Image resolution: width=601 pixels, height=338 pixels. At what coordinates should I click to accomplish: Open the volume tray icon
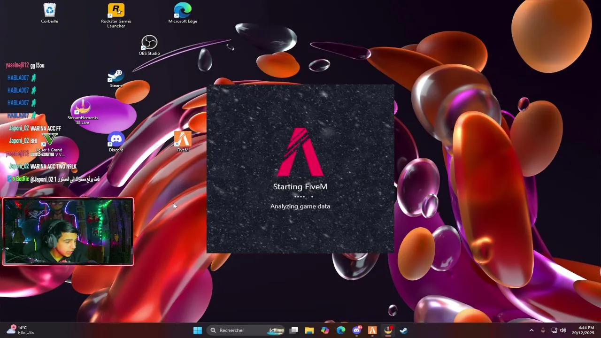point(563,330)
